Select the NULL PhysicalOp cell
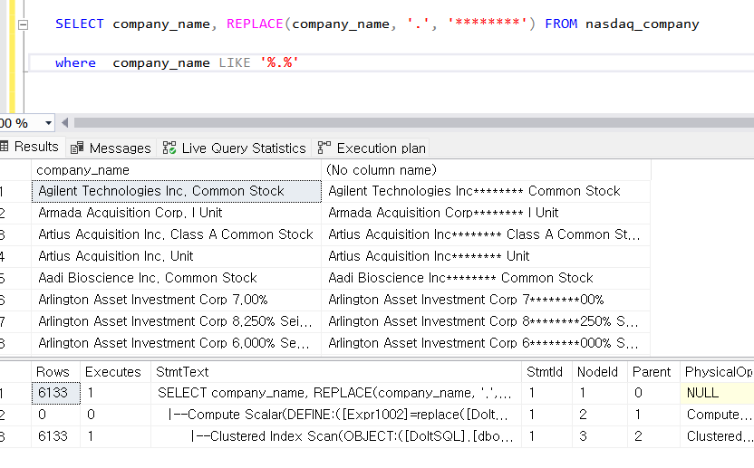Viewport: 754px width, 468px height. (x=717, y=393)
